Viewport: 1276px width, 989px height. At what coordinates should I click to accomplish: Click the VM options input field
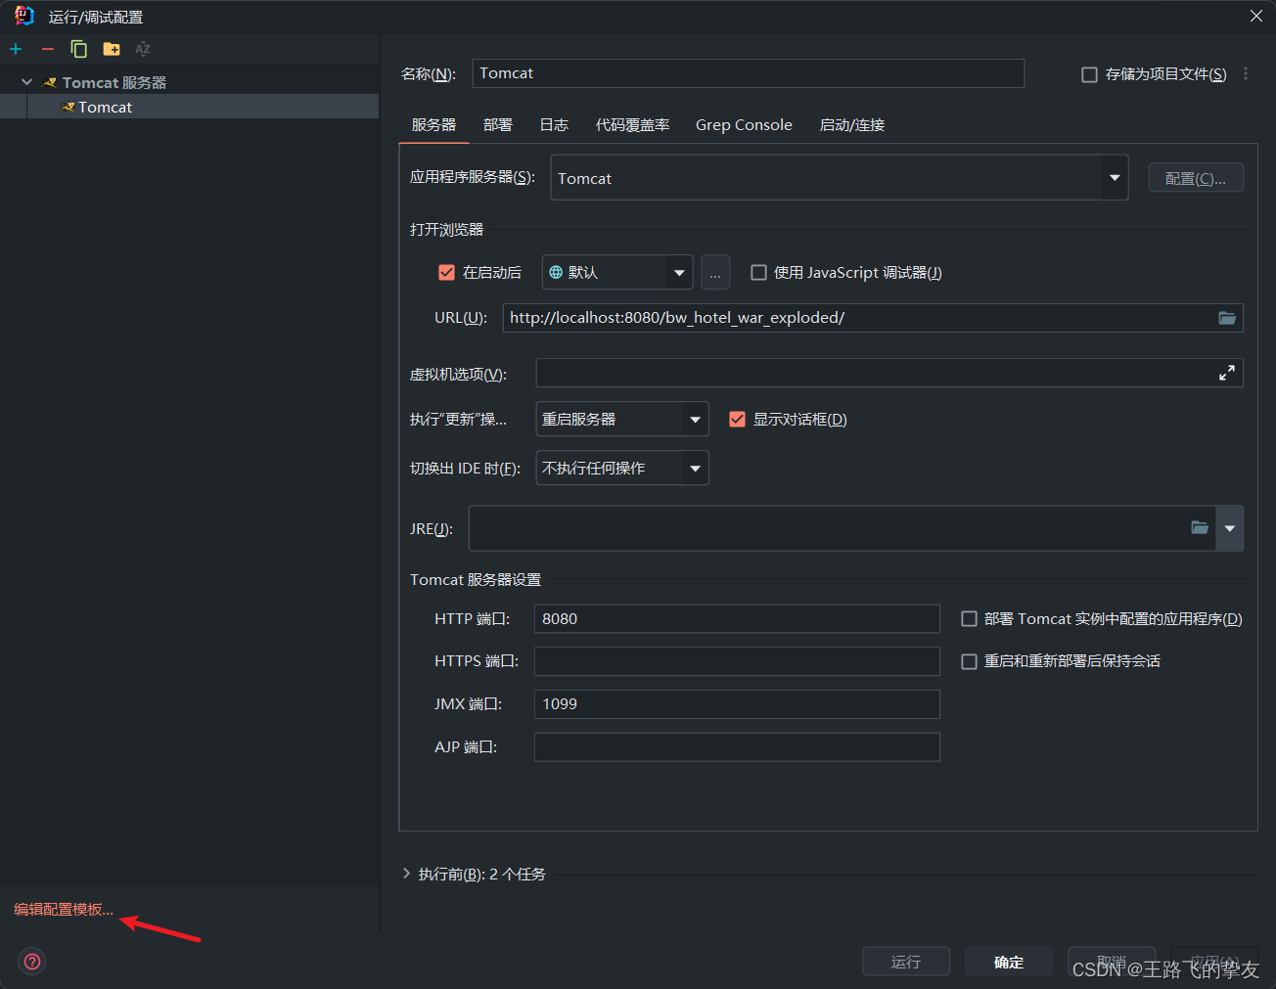(889, 373)
